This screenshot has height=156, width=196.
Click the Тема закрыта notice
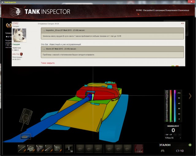click(48, 63)
